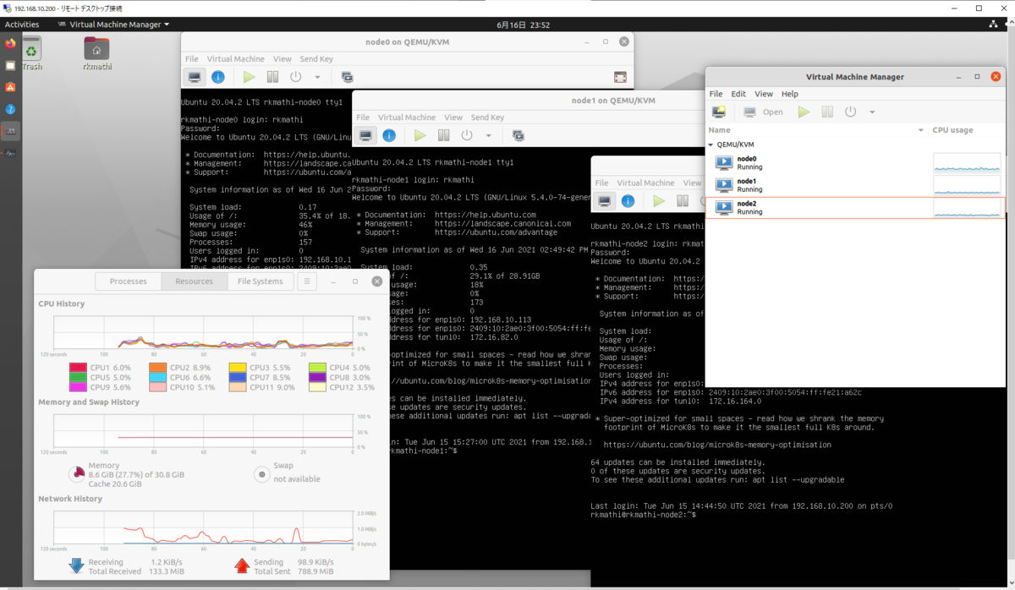Image resolution: width=1015 pixels, height=590 pixels.
Task: Open Send Key menu in node1 window
Action: [487, 117]
